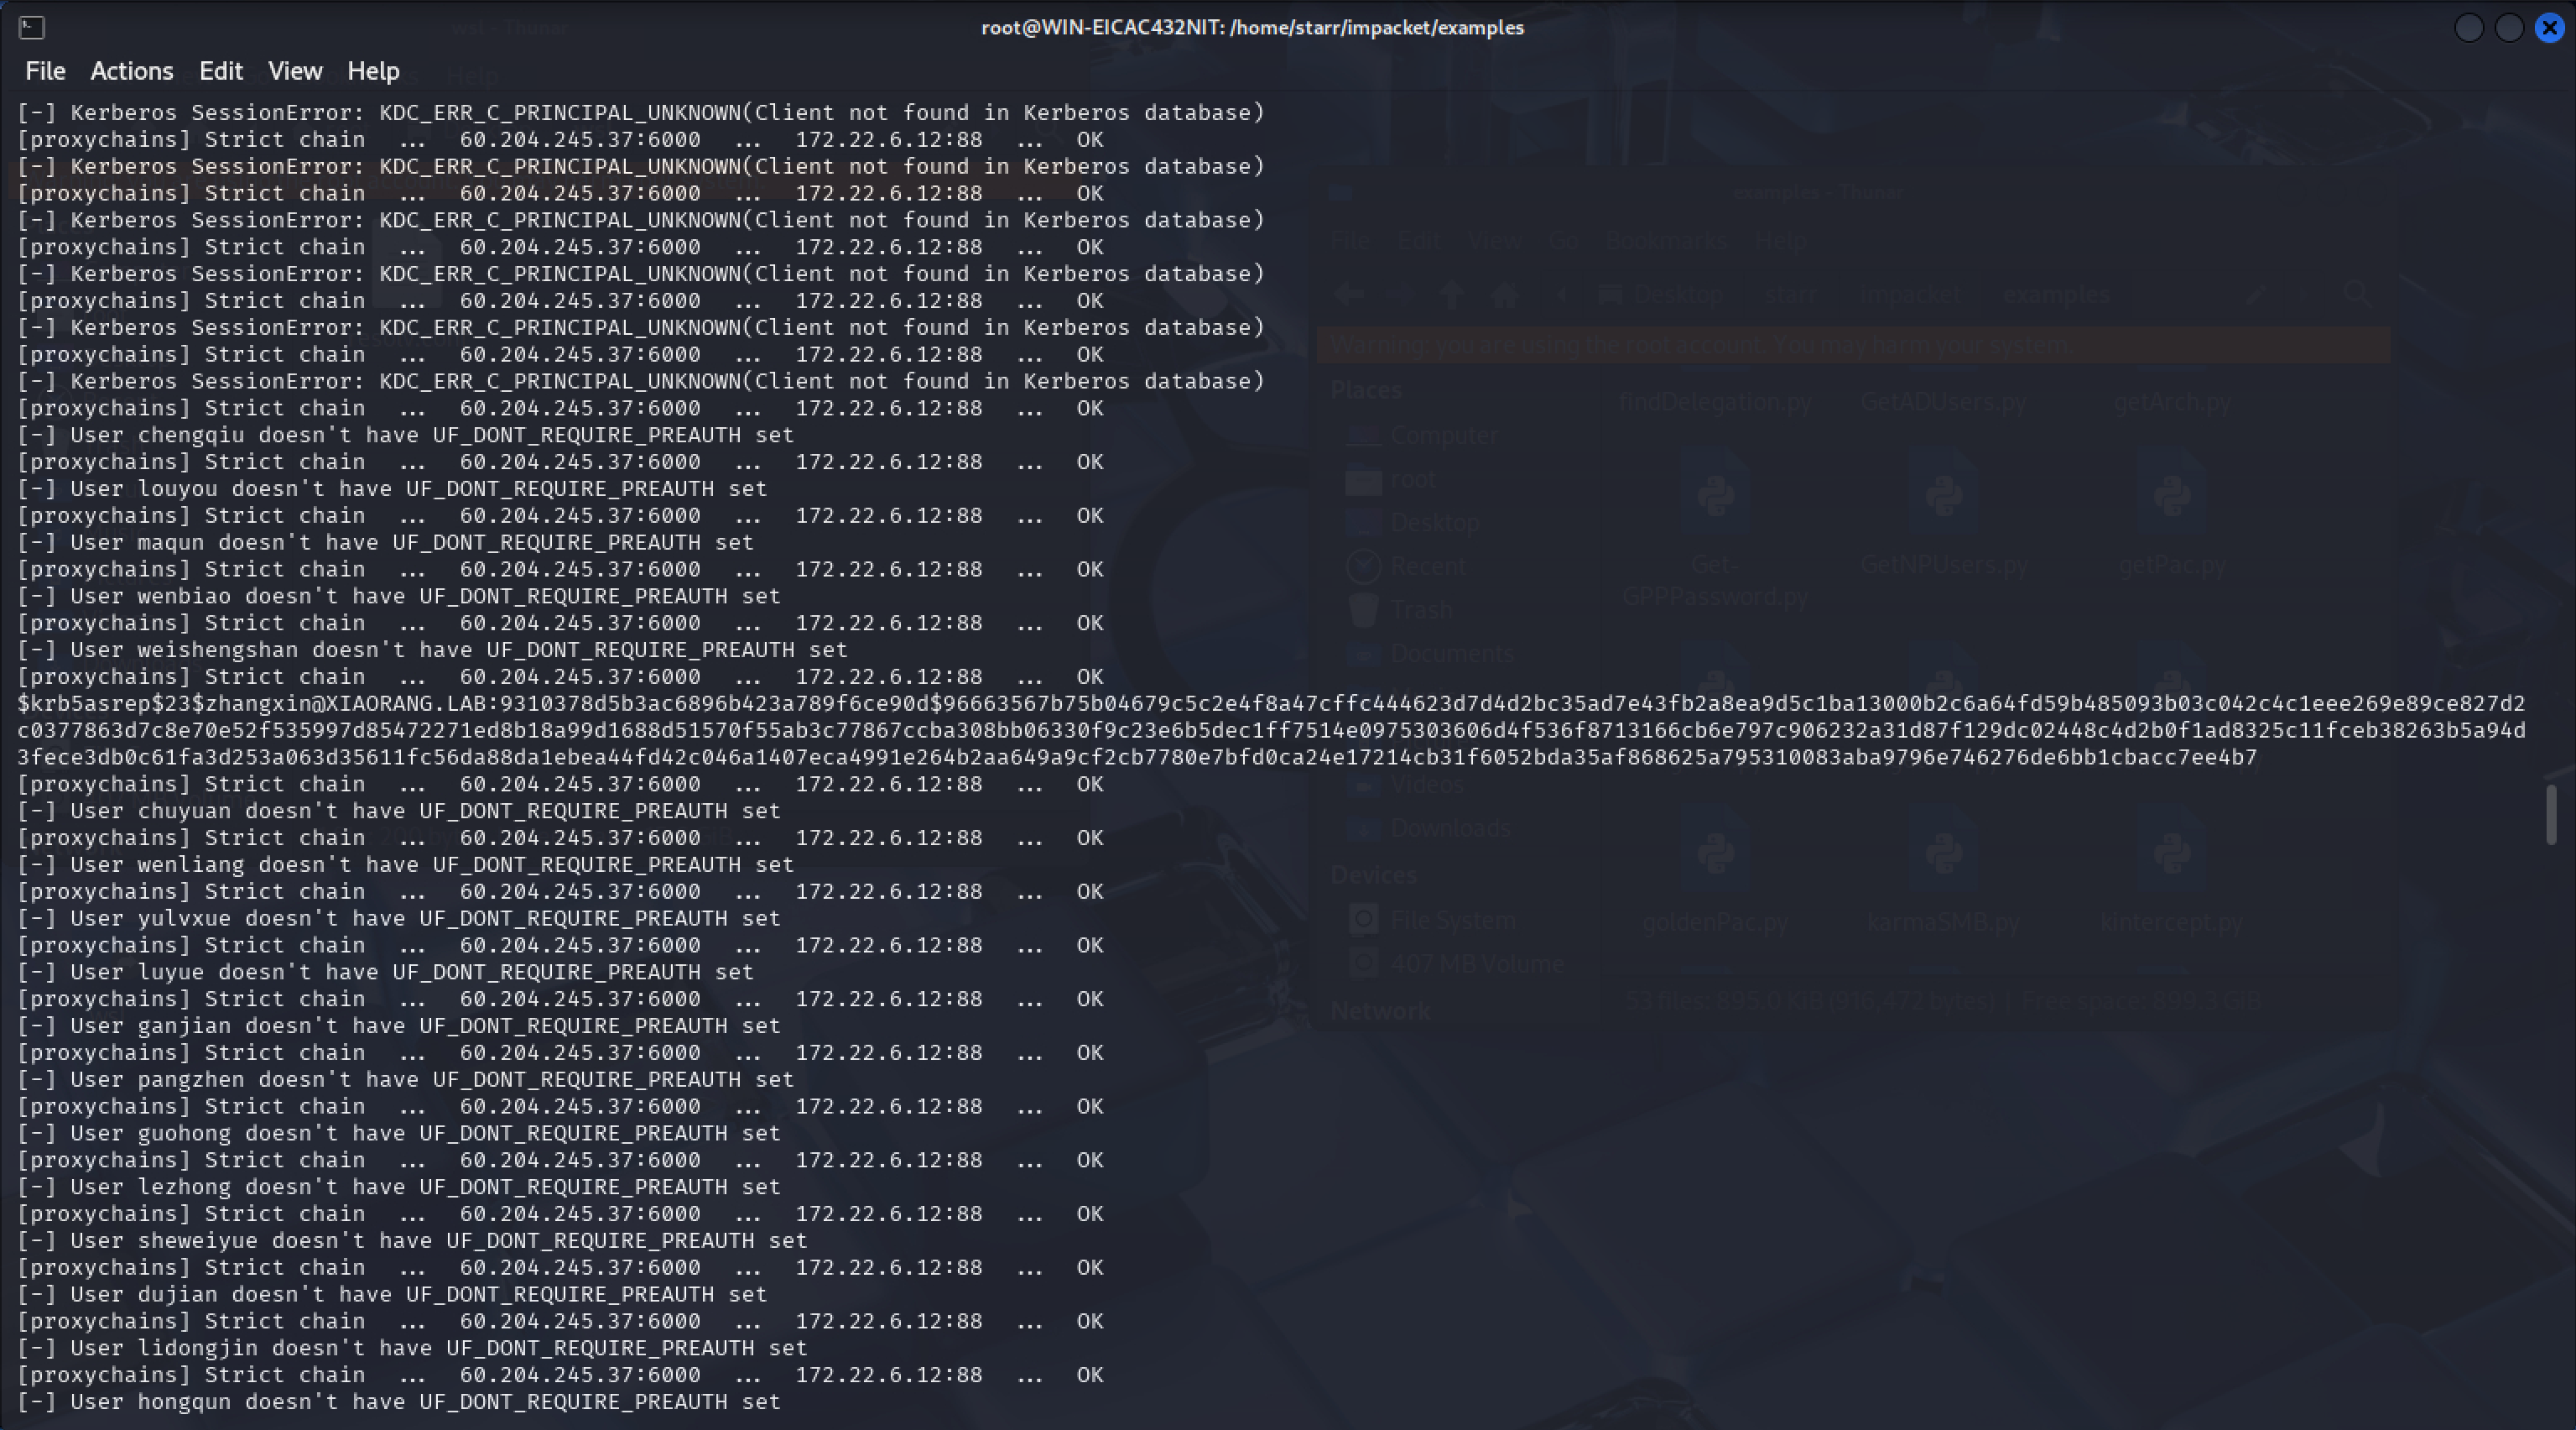This screenshot has width=2576, height=1430.
Task: Open the Help menu
Action: [x=373, y=71]
